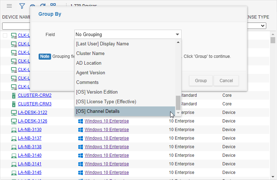The width and height of the screenshot is (277, 180).
Task: Click Windows logo in LA-NB-3145 row
Action: pos(80,172)
